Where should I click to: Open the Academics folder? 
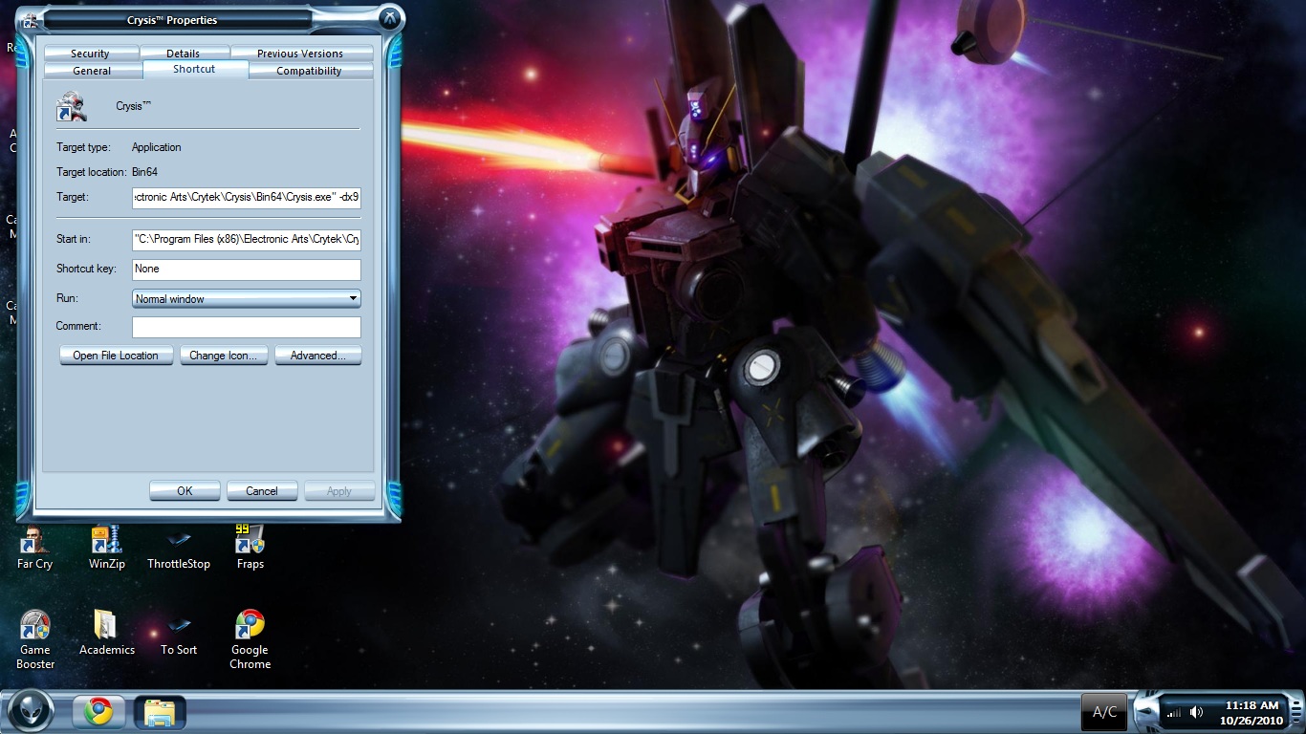click(x=106, y=633)
